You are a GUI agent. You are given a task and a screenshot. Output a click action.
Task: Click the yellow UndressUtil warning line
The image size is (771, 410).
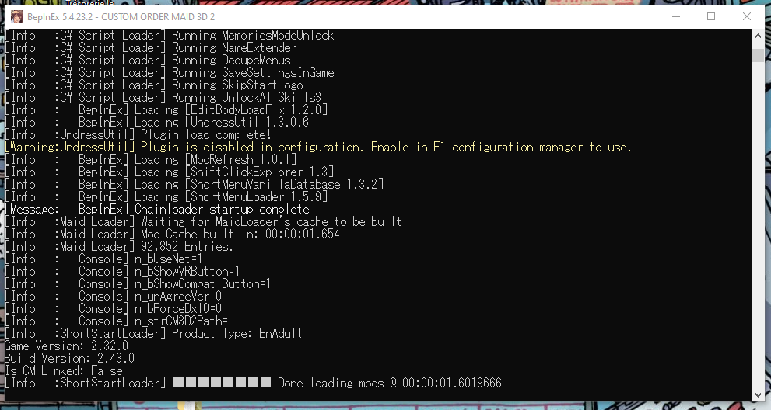317,148
